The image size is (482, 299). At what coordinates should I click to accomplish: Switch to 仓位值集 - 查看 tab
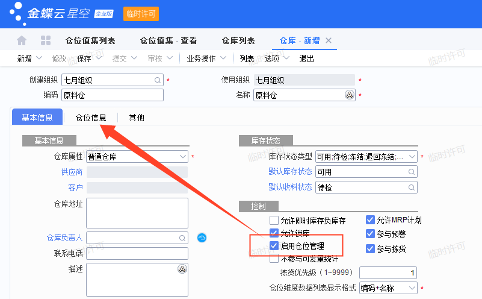point(168,40)
